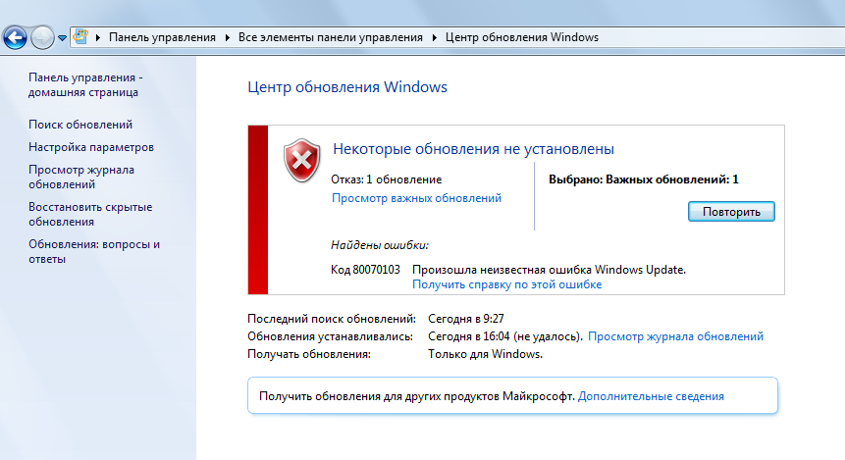
Task: Open Восстановить скрытые обновления
Action: tap(90, 214)
